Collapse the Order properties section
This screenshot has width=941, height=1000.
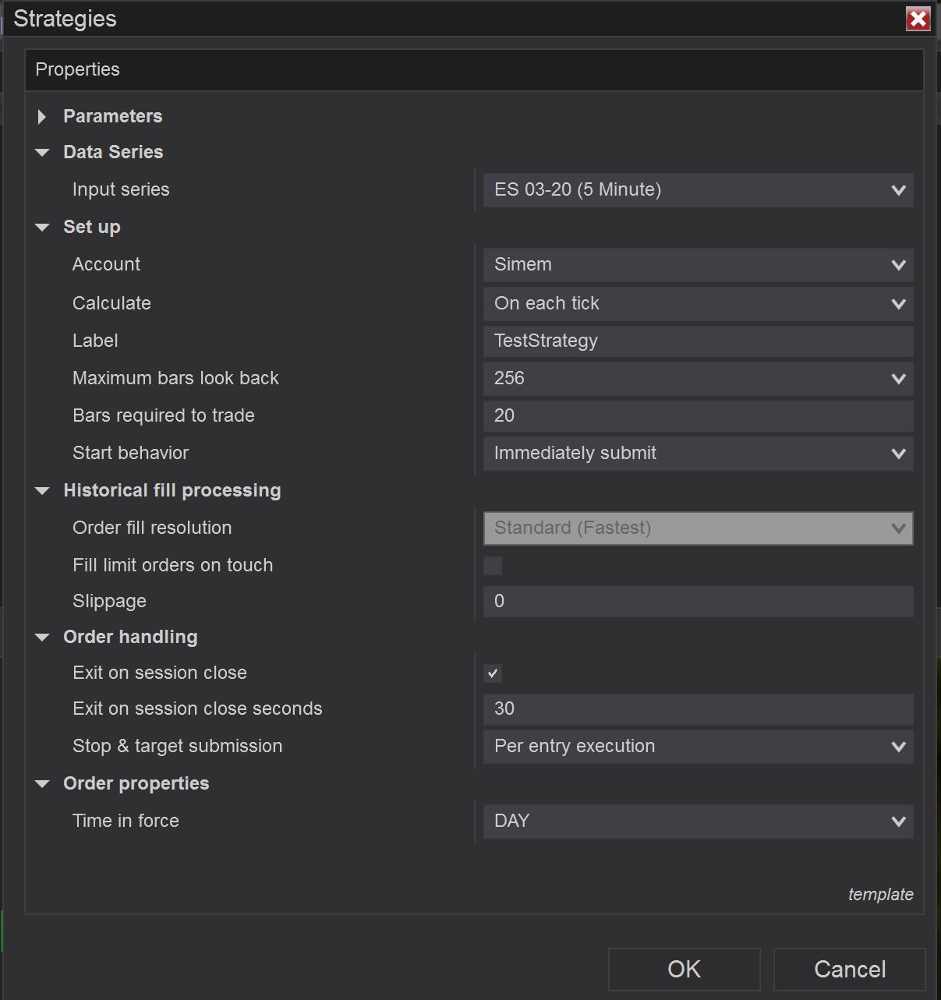point(42,784)
